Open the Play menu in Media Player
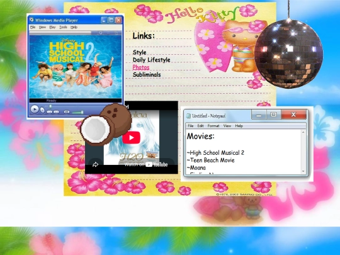340x255 pixels. click(52, 27)
